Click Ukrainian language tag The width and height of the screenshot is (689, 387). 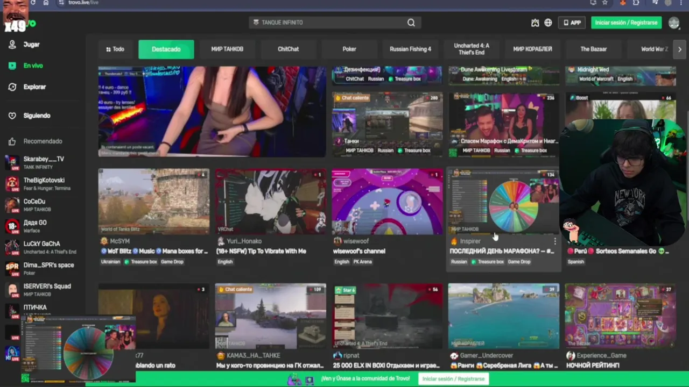[111, 262]
